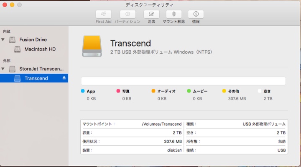Unmount volume with マウント解除 button
The image size is (301, 167).
click(x=174, y=14)
